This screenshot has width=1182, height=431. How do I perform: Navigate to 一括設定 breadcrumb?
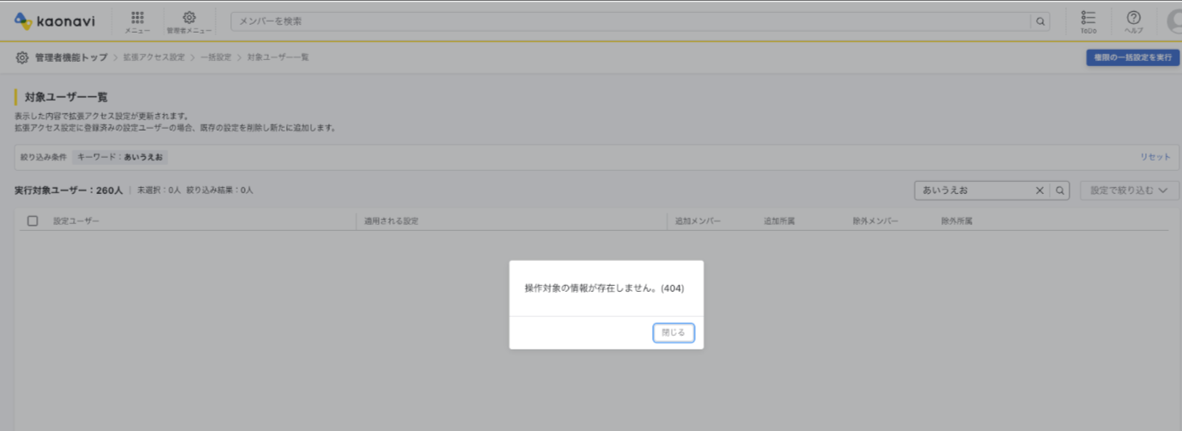tap(216, 58)
